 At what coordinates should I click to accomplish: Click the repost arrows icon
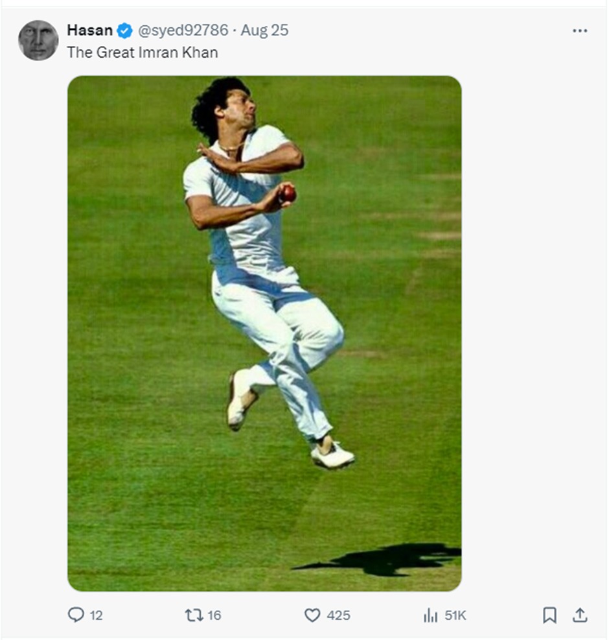pos(194,615)
